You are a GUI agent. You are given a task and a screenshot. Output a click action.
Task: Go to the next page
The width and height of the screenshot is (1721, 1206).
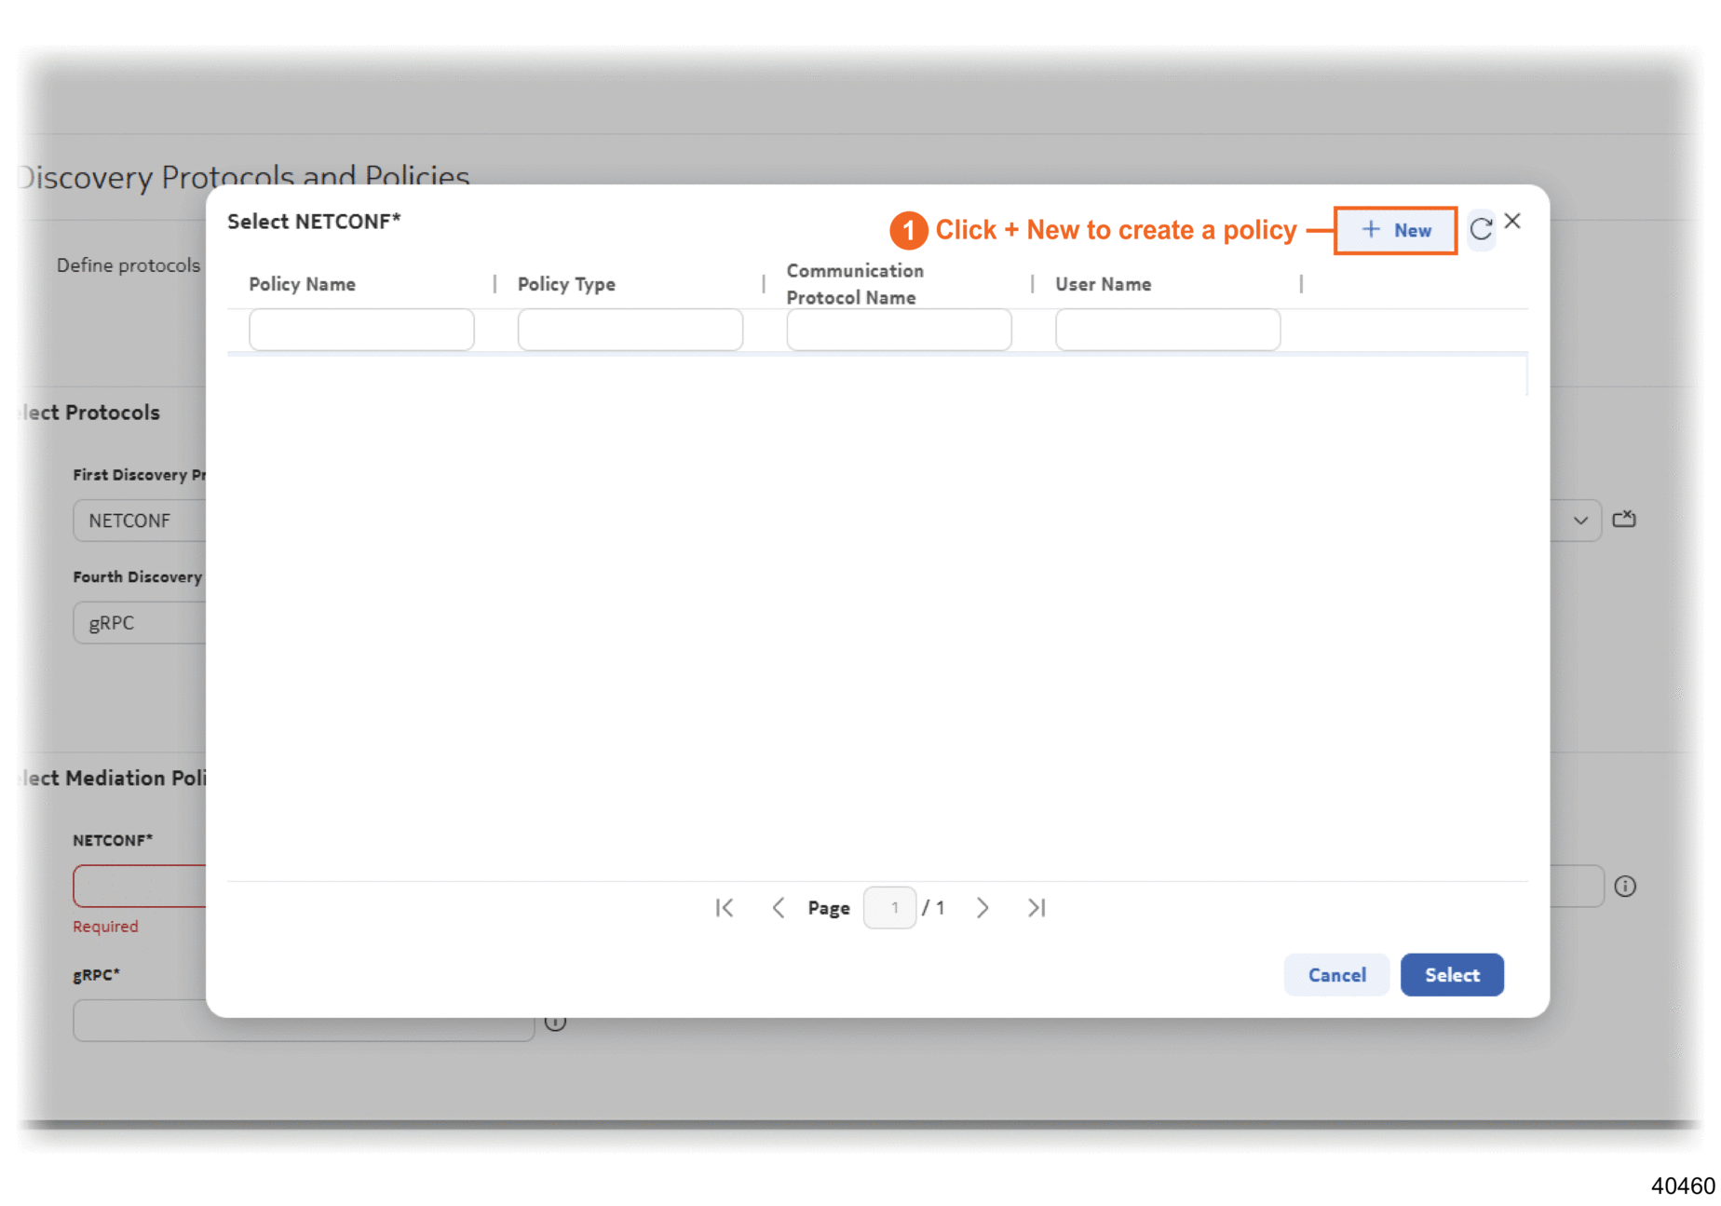(982, 908)
